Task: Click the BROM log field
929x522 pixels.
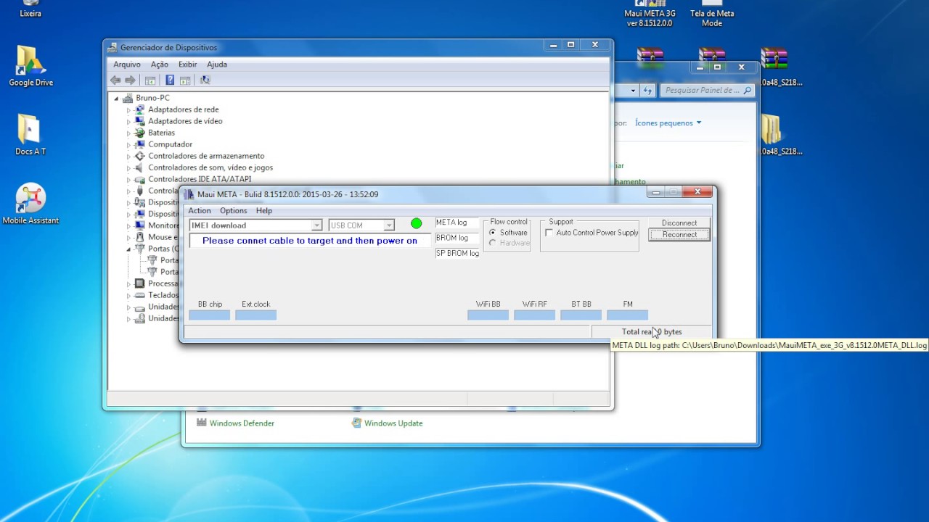Action: 457,238
